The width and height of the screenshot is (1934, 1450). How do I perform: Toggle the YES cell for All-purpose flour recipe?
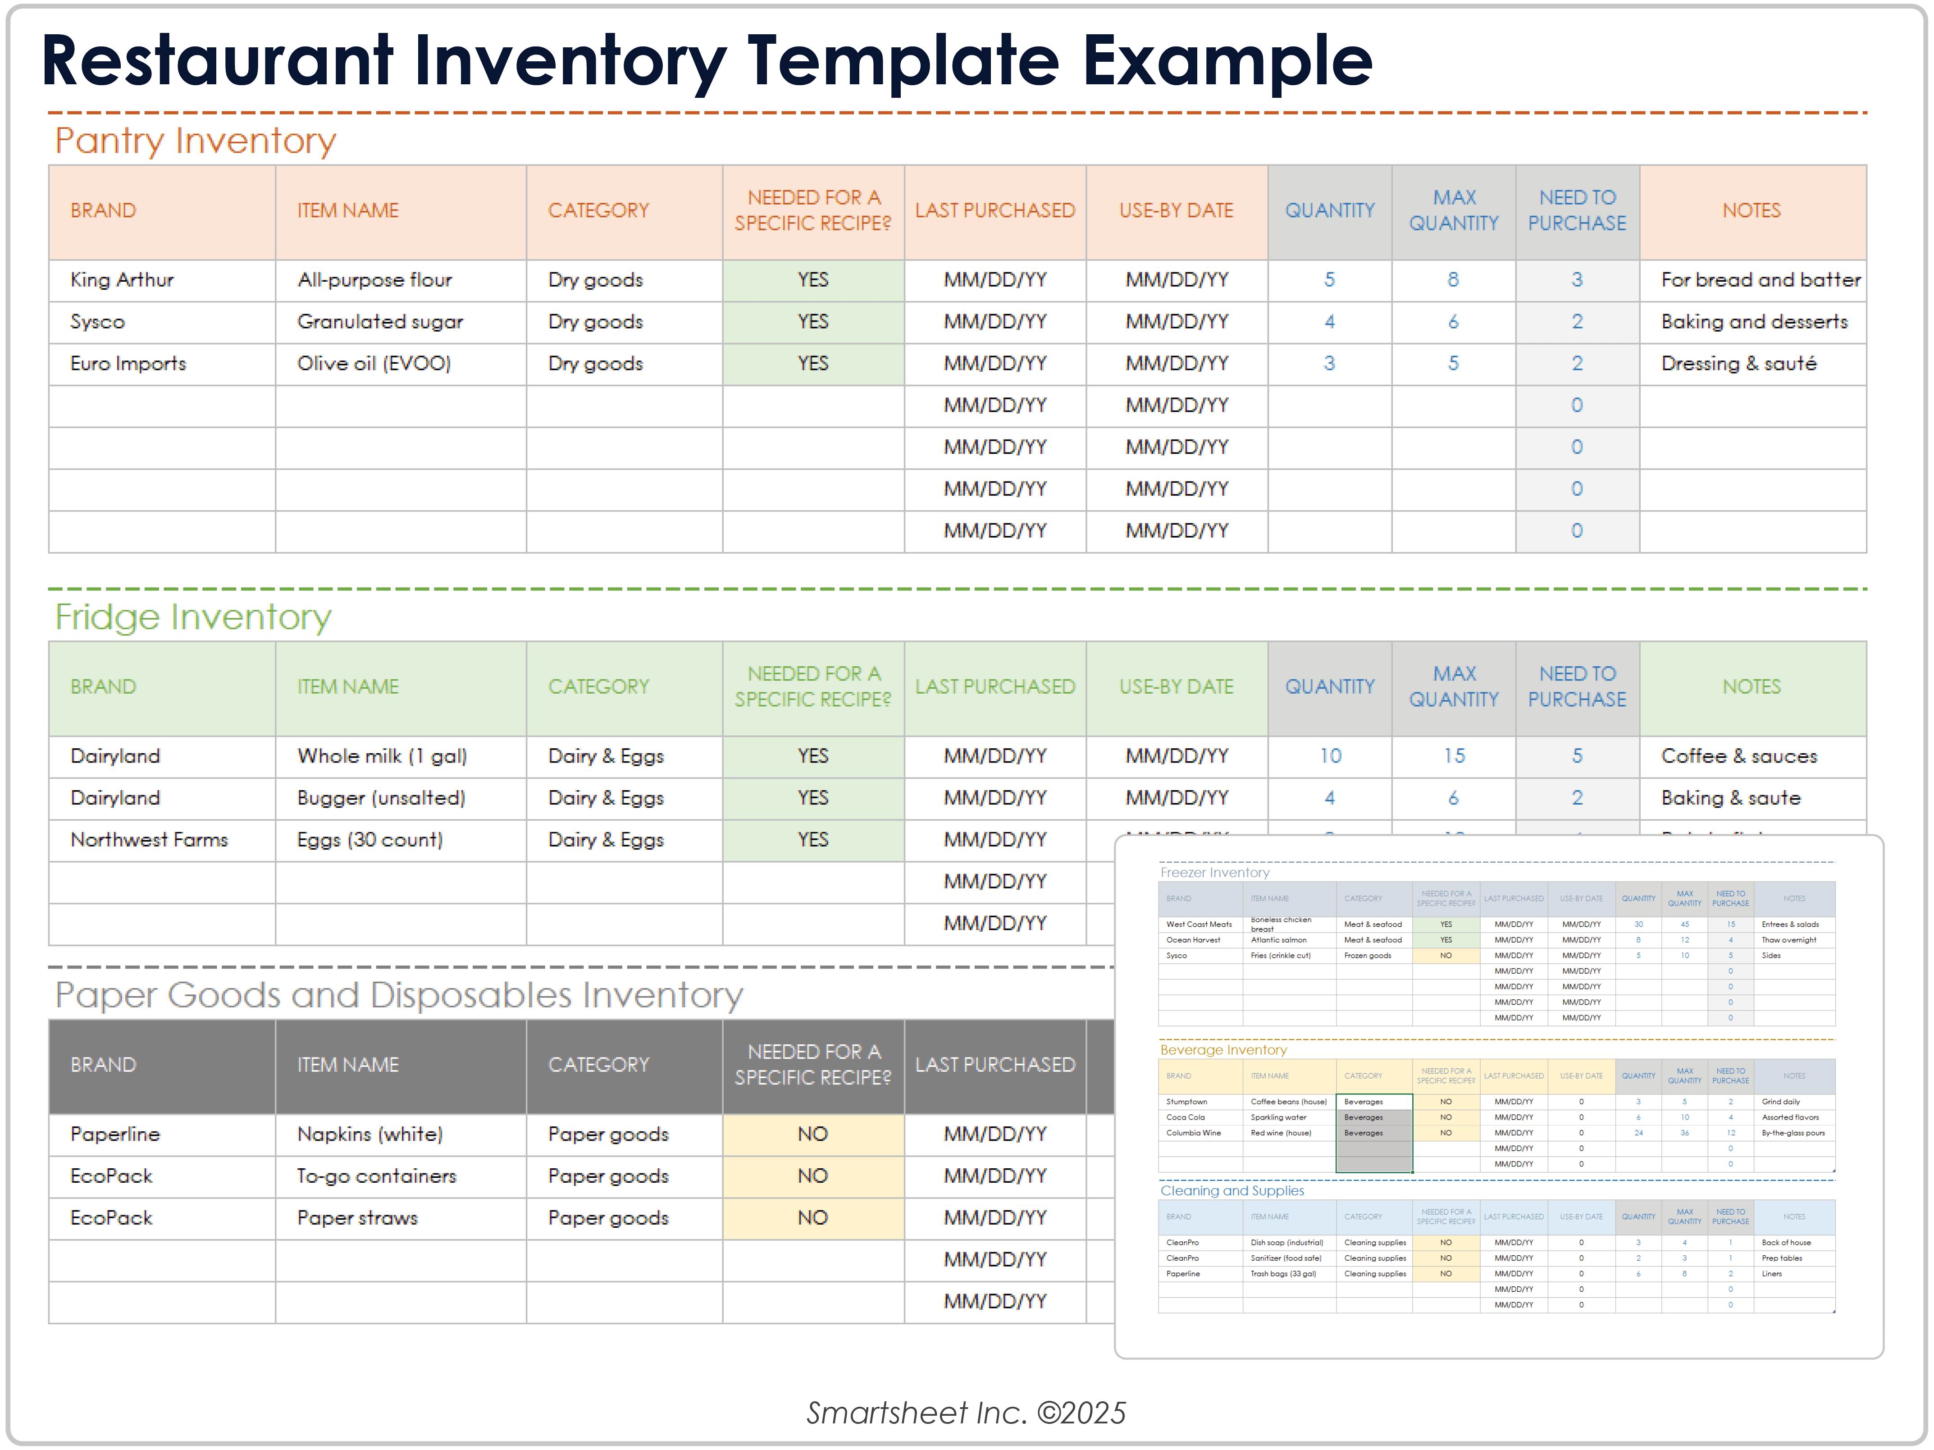[812, 280]
